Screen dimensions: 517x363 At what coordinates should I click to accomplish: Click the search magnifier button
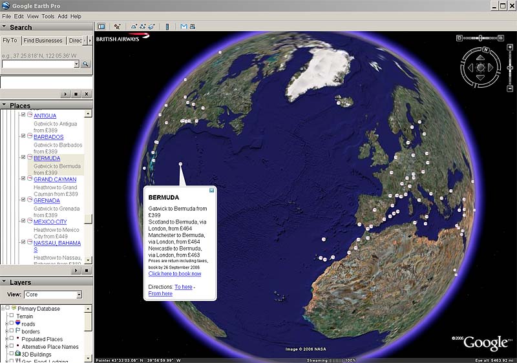click(86, 64)
